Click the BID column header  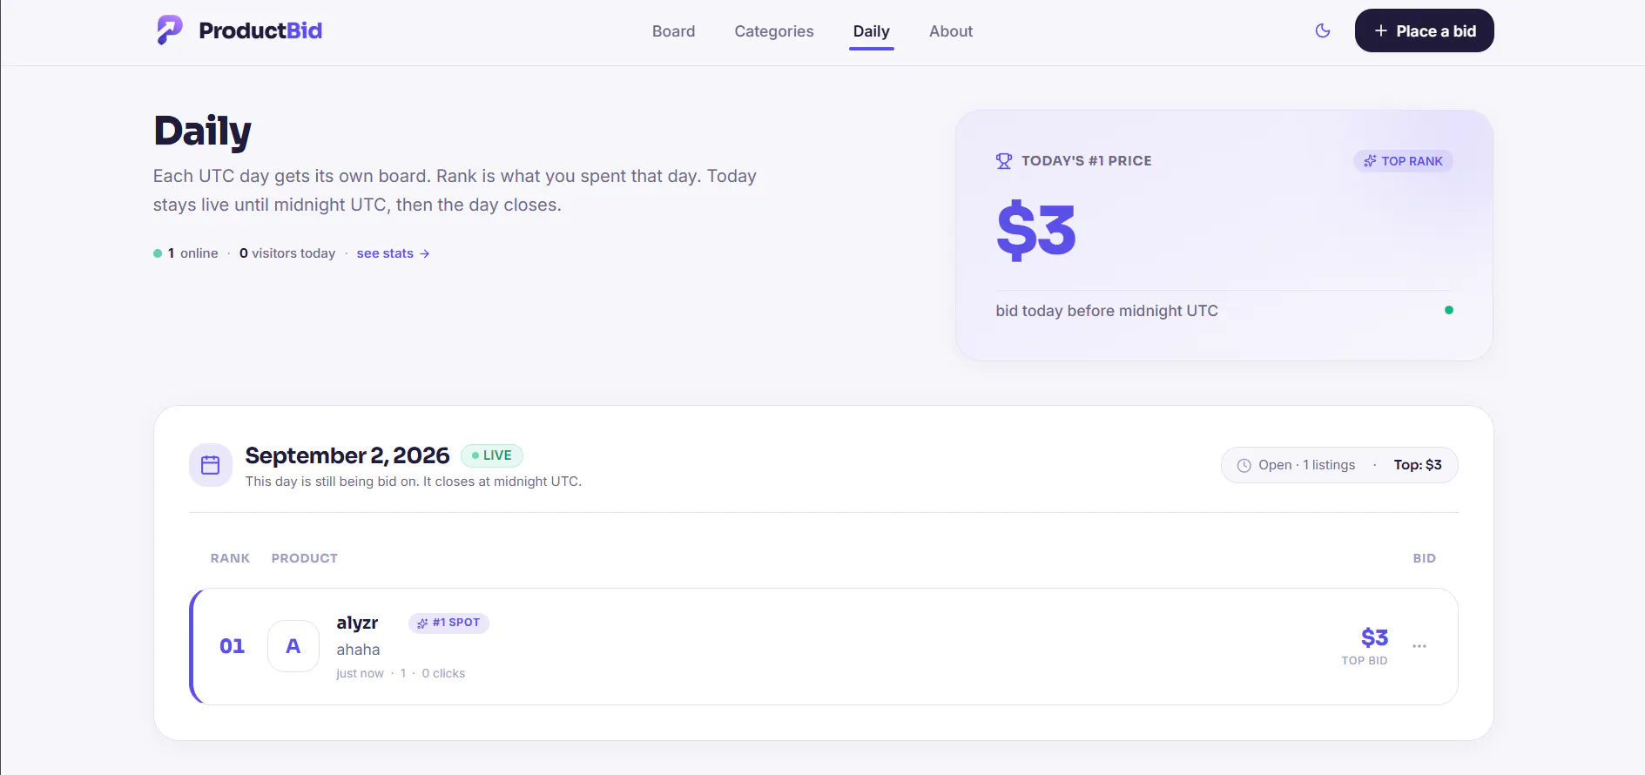coord(1424,558)
